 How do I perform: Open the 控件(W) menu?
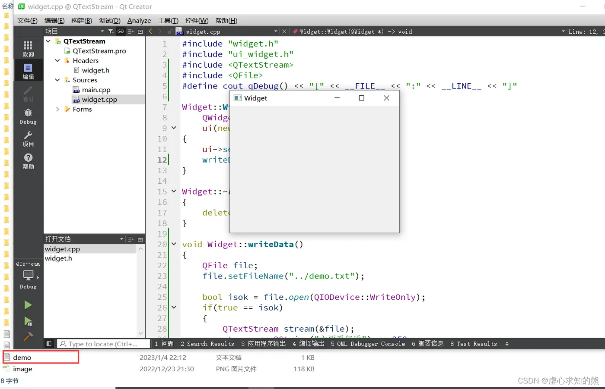tap(197, 20)
